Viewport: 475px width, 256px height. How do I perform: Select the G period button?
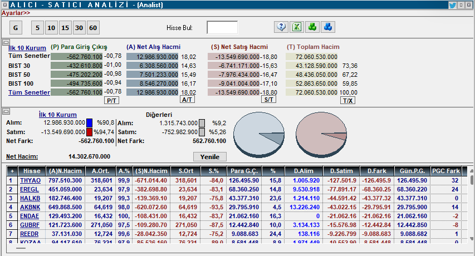coord(16,28)
